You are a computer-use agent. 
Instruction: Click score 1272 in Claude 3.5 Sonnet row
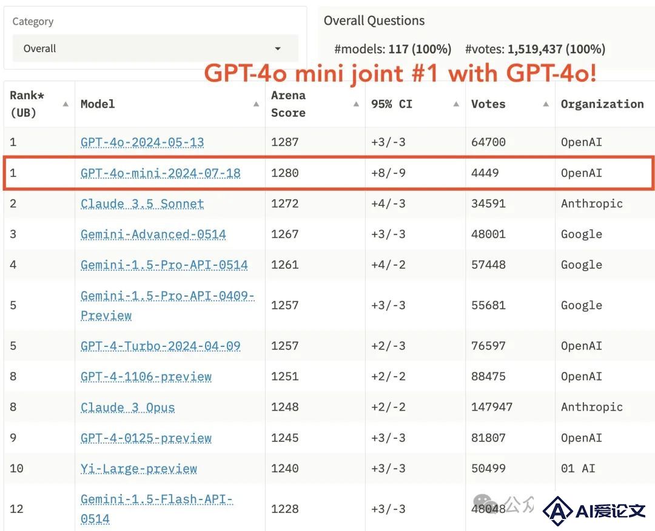(x=285, y=203)
